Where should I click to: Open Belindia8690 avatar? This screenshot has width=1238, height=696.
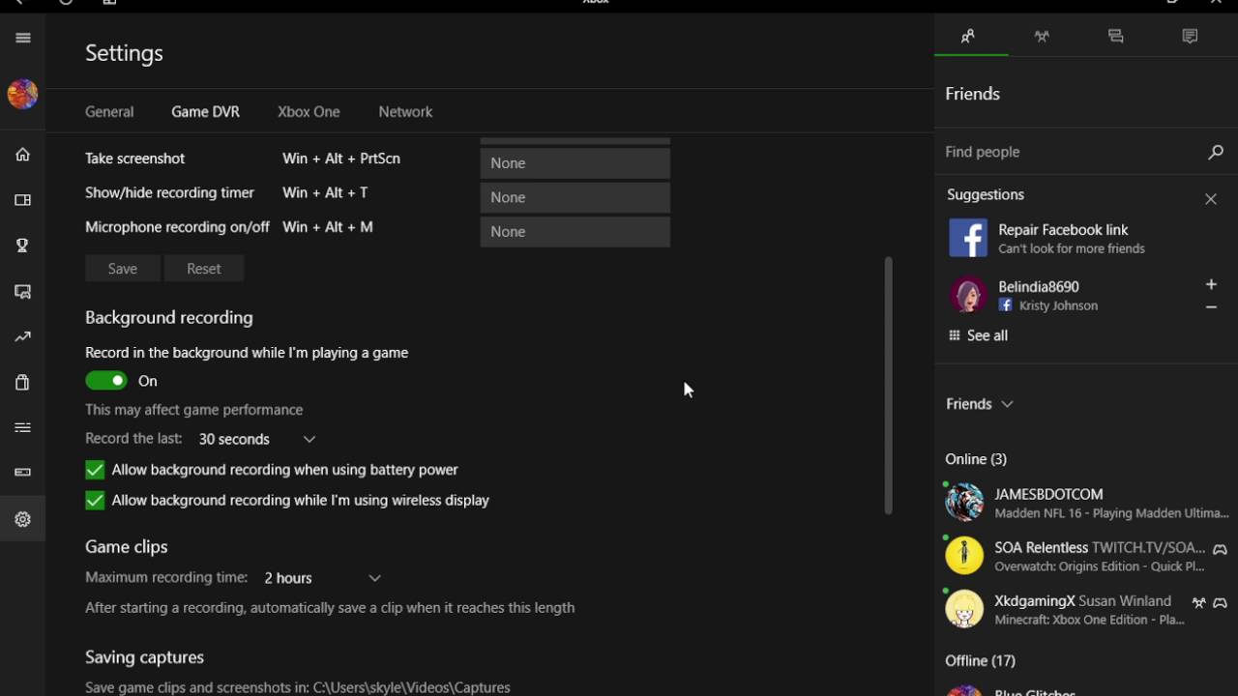point(967,295)
